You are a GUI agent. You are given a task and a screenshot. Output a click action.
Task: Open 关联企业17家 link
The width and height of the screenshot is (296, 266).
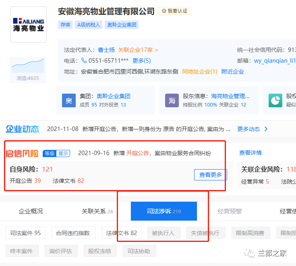[x=138, y=50]
